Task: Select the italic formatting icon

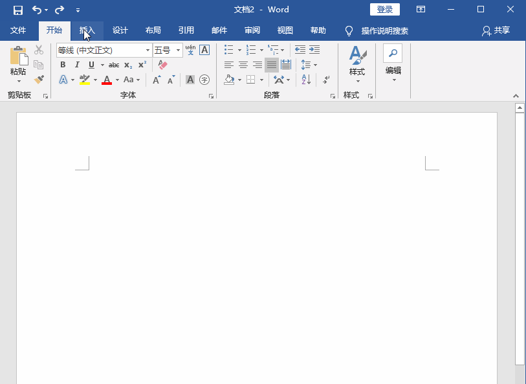Action: pos(77,65)
